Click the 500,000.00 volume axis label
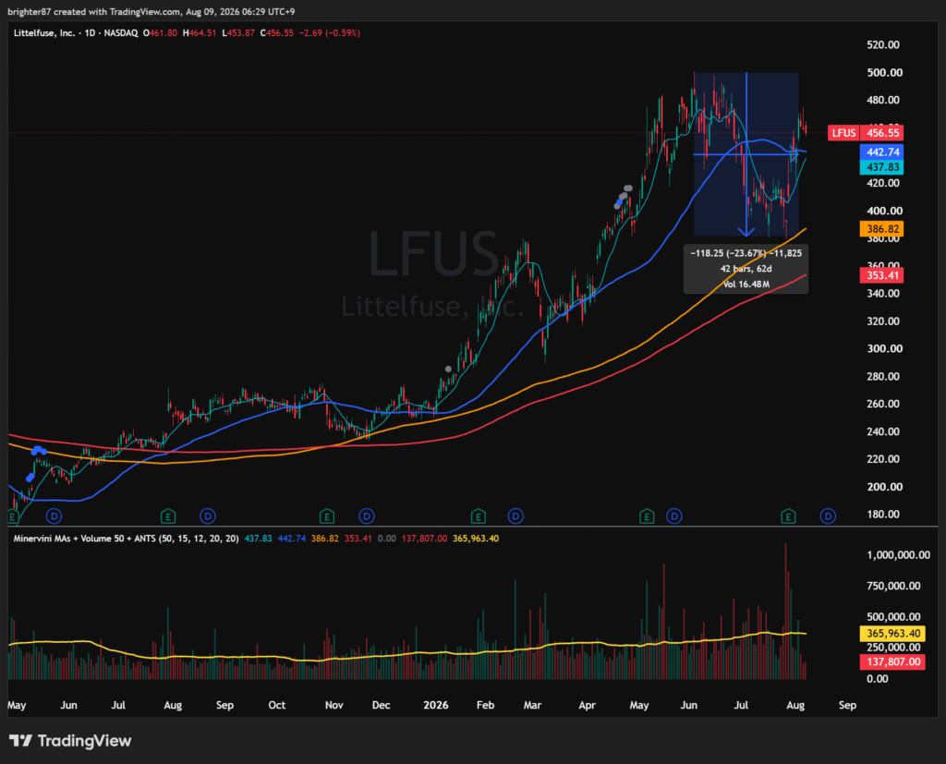This screenshot has width=946, height=764. (893, 617)
